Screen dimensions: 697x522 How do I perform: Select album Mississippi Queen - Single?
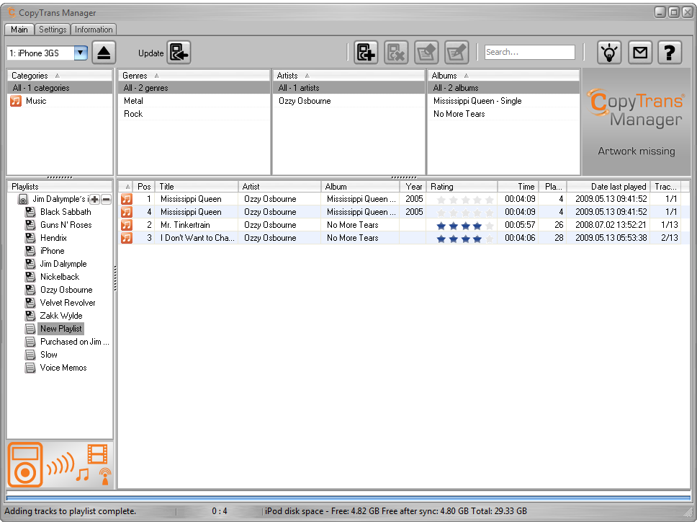coord(503,101)
